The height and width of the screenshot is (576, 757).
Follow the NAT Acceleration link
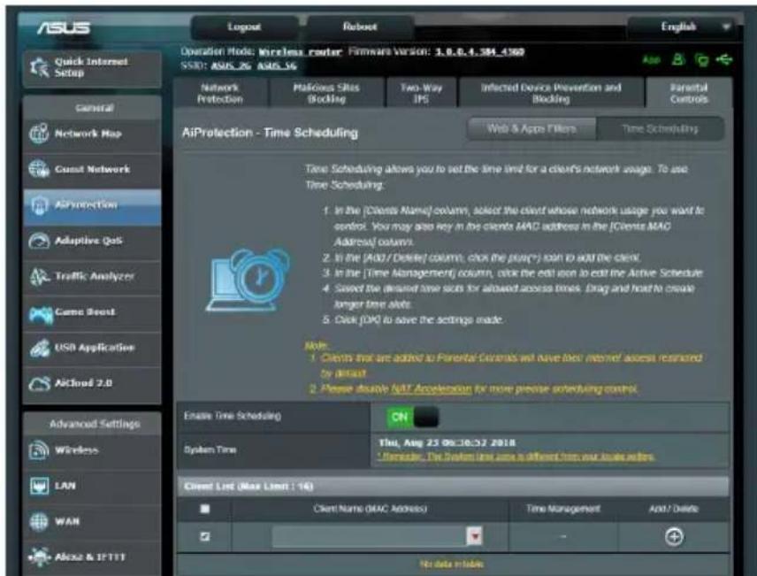pos(432,389)
